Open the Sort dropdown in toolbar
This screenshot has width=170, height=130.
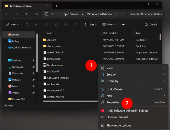[x=91, y=24]
